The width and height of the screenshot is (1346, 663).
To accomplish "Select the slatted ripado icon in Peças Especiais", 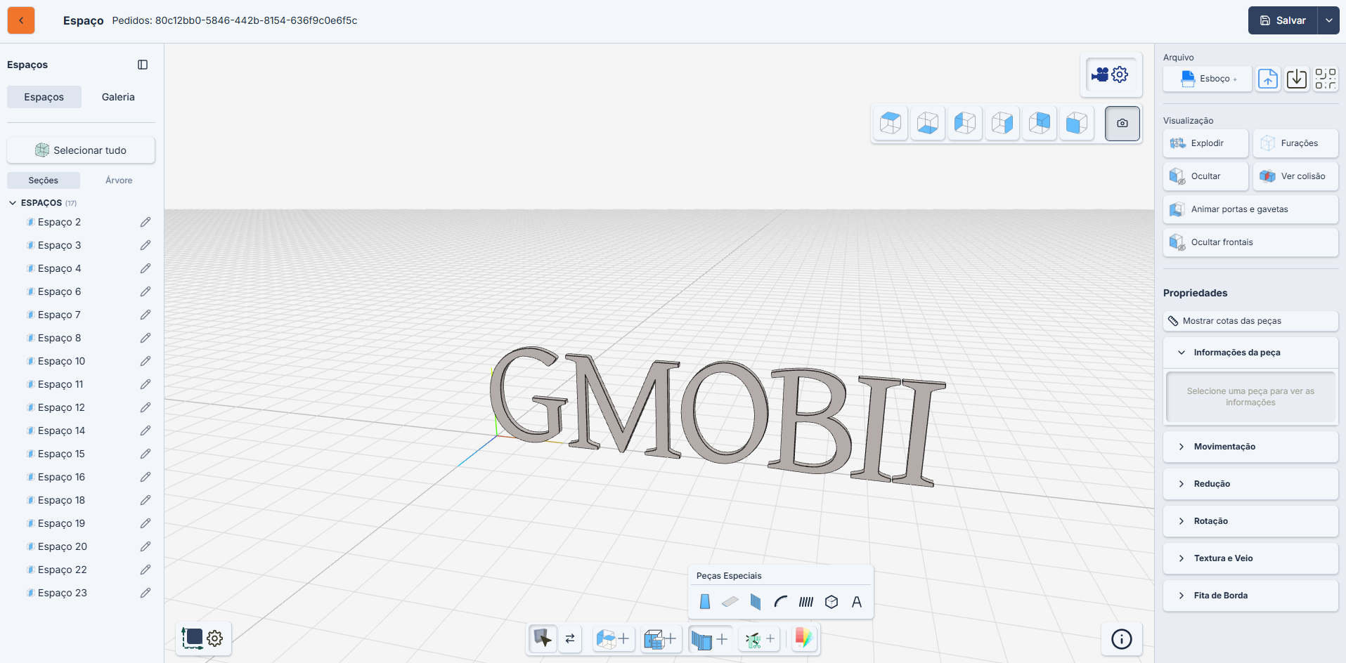I will click(x=806, y=602).
